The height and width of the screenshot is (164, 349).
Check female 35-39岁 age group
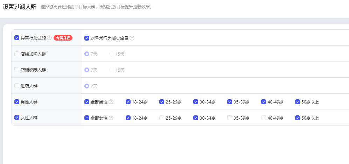(230, 118)
